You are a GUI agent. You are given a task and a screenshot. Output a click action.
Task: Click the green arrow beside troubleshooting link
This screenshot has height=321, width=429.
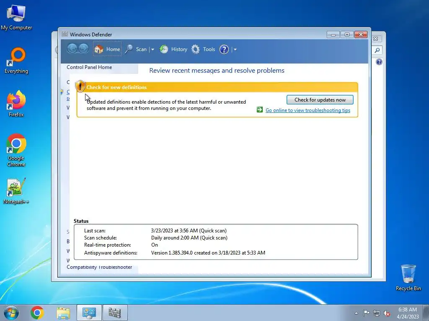click(260, 110)
